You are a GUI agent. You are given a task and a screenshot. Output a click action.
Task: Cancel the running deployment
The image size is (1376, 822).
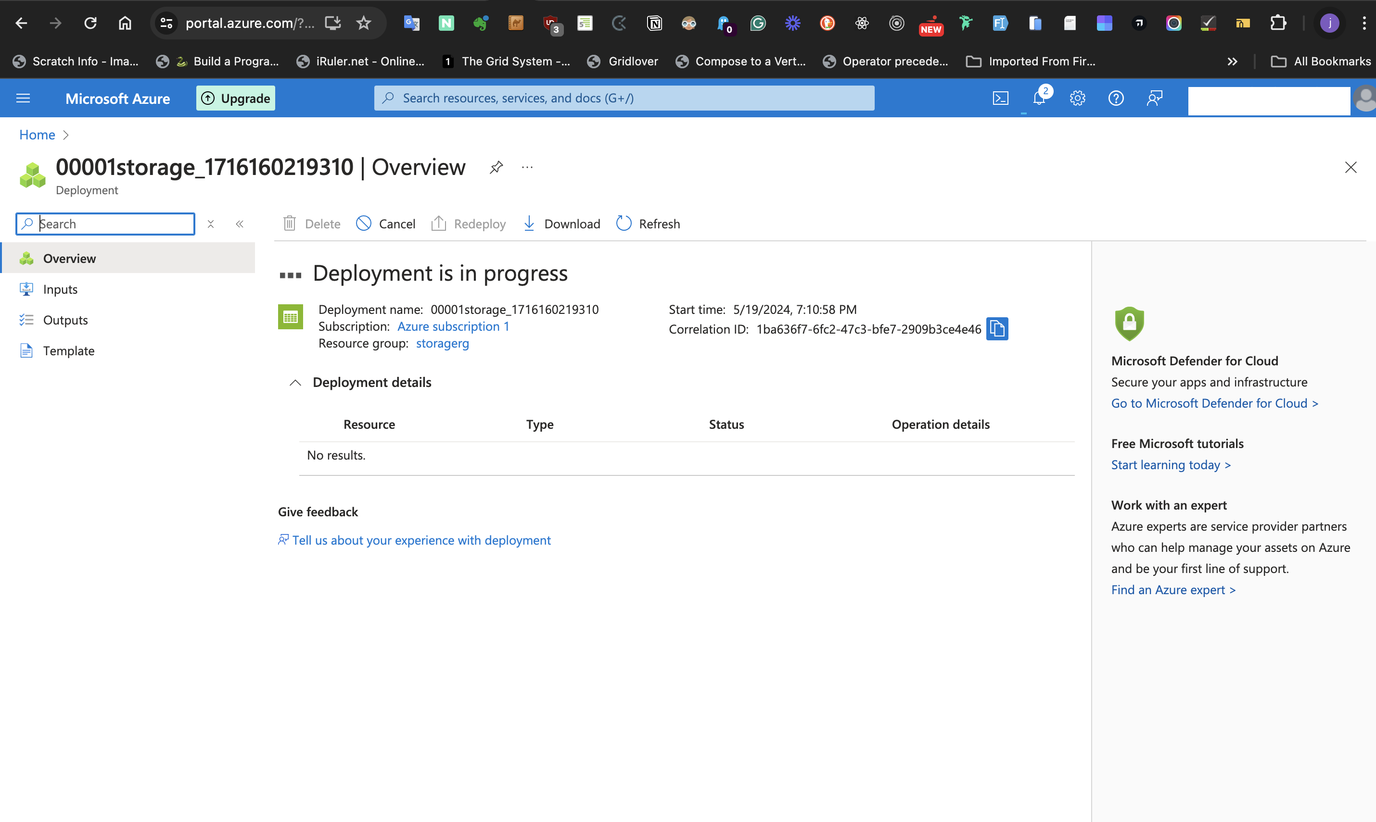385,223
